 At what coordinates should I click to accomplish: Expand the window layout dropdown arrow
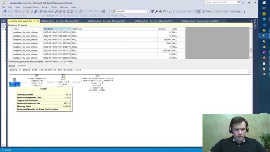167,11
